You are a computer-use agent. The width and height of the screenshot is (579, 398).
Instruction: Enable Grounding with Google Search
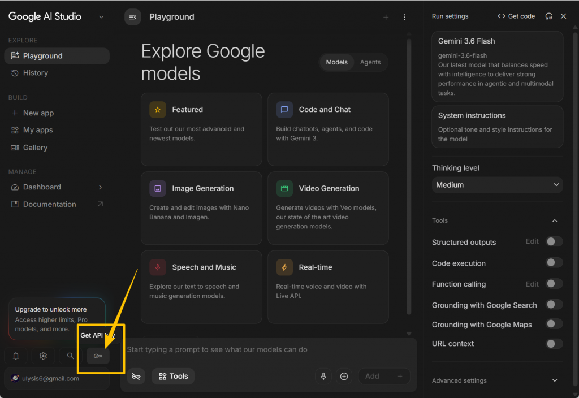[554, 305]
